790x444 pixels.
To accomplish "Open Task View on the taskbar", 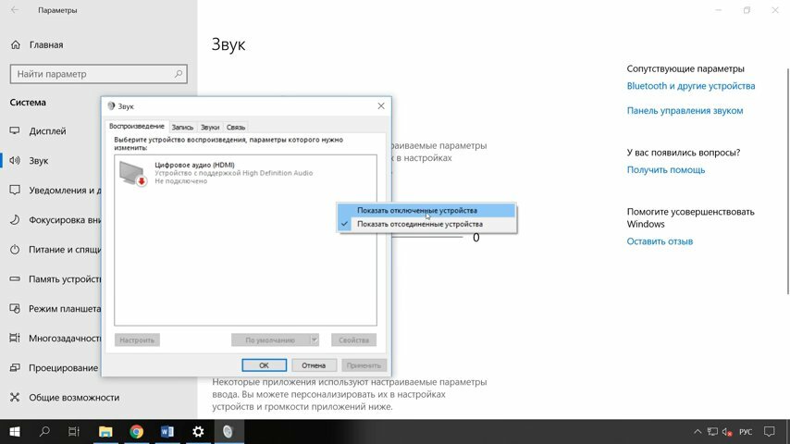I will (x=74, y=431).
